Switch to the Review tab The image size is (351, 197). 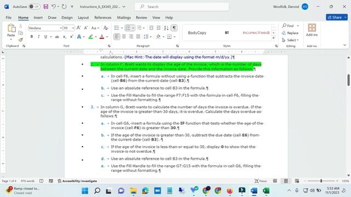tap(141, 18)
